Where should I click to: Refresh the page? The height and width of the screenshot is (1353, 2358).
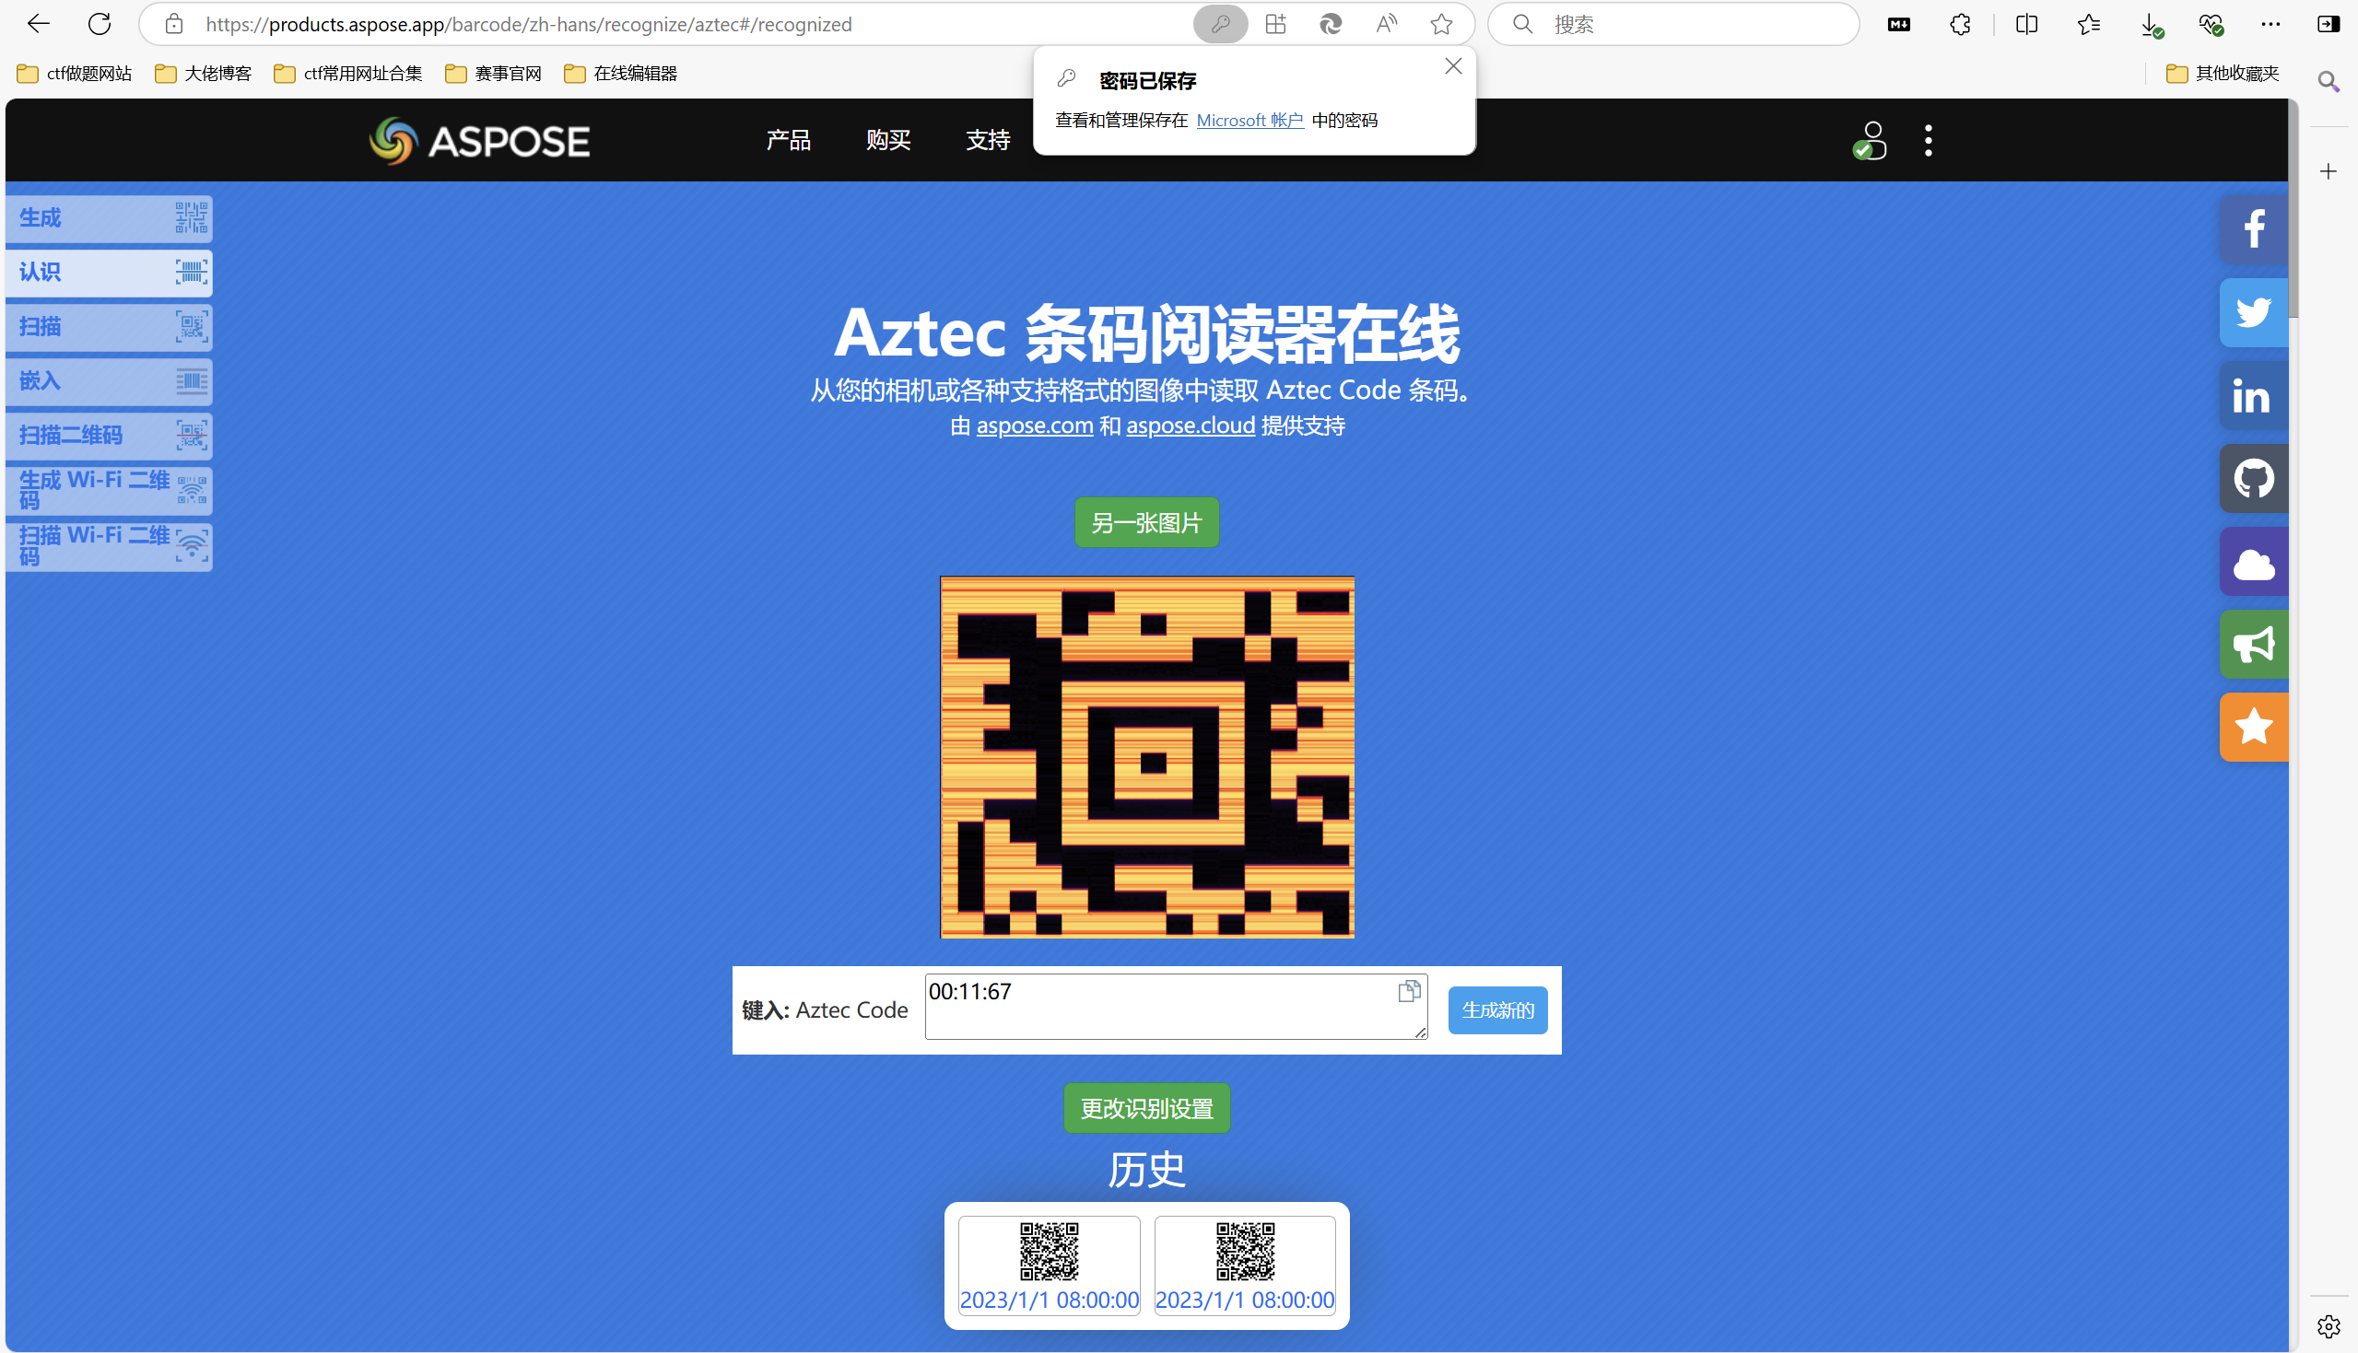click(100, 24)
